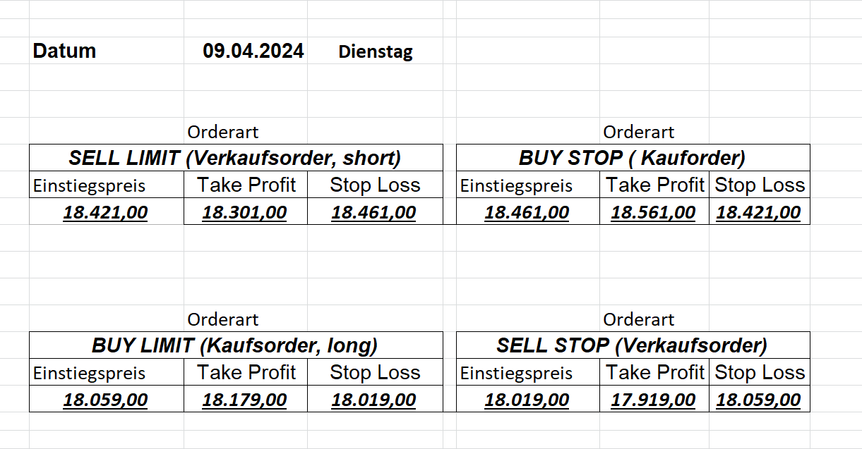Select the BUY STOP (Kauforder) header cell
862x449 pixels.
[x=632, y=158]
